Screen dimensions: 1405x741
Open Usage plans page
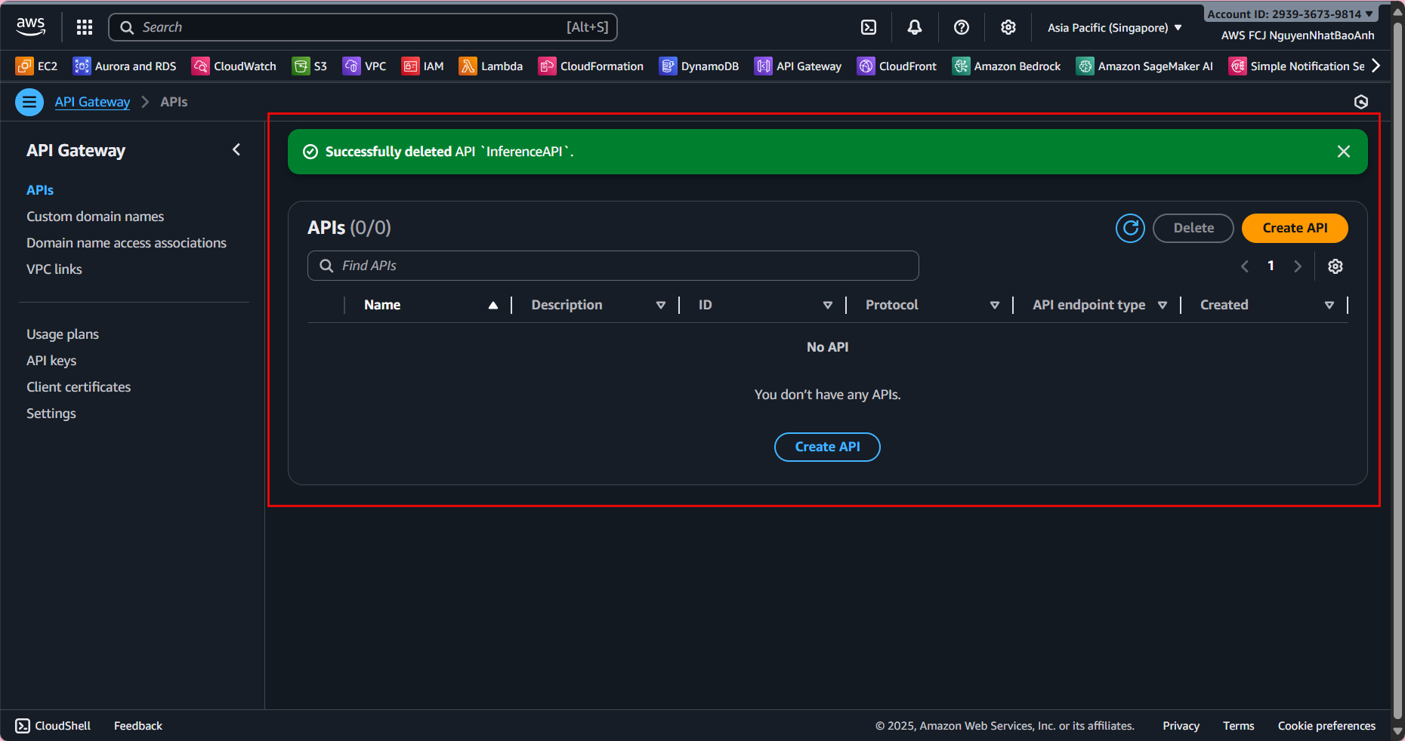click(x=63, y=334)
